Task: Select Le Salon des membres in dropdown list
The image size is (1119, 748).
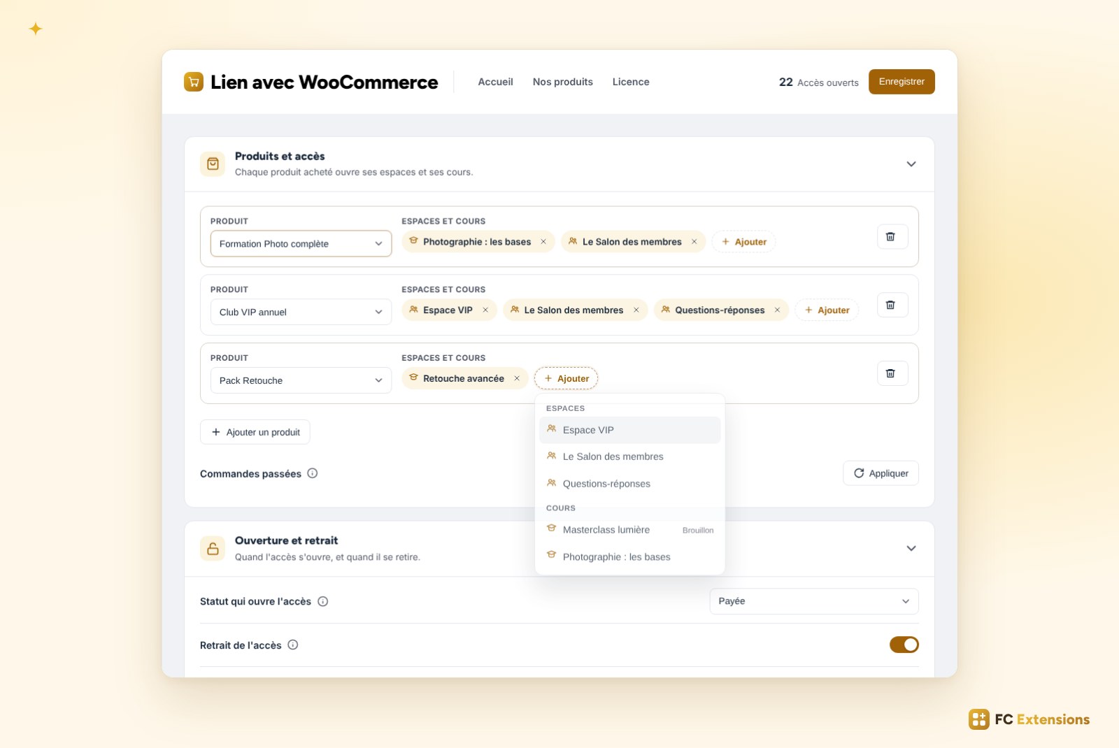Action: click(x=630, y=457)
